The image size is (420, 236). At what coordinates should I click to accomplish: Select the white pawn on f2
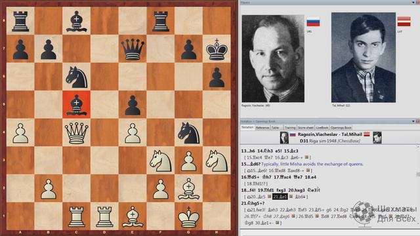(161, 189)
